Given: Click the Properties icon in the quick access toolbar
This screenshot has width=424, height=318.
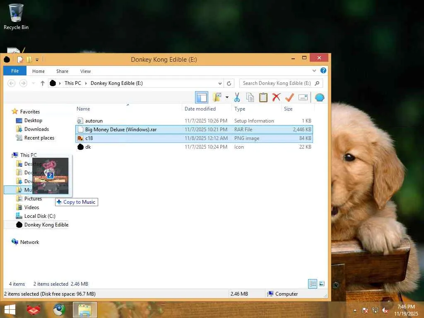Looking at the screenshot, I should [x=20, y=60].
